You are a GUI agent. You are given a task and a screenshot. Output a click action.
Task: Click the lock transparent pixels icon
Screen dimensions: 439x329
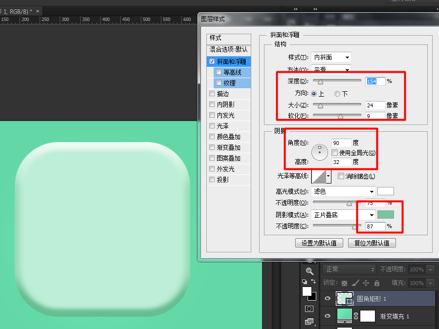click(x=345, y=283)
